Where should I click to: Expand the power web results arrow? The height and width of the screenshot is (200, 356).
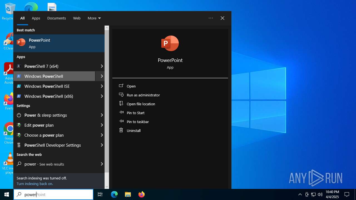click(102, 164)
